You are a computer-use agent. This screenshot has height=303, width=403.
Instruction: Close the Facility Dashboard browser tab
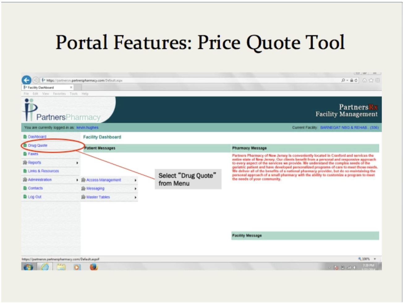71,87
